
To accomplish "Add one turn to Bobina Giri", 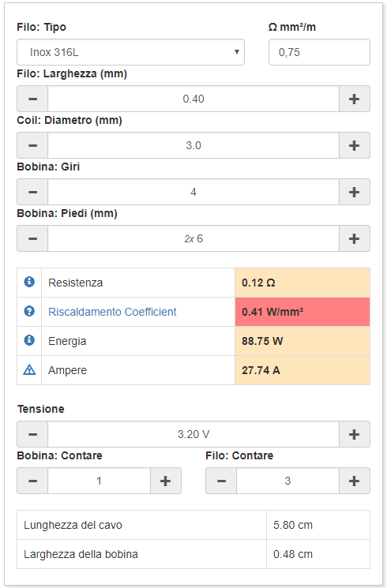I will 355,192.
